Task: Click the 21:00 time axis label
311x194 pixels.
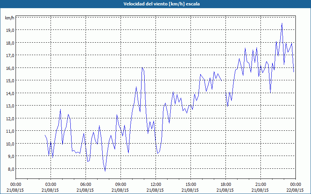Action: [x=260, y=185]
